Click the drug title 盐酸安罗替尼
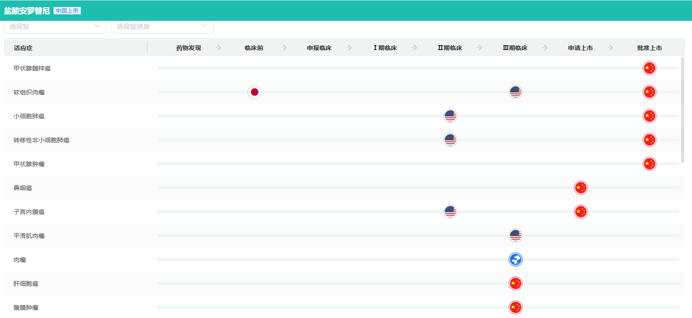 [27, 11]
